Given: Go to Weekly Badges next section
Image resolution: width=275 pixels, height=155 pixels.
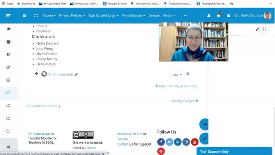Looking at the screenshot, I should point(185,101).
